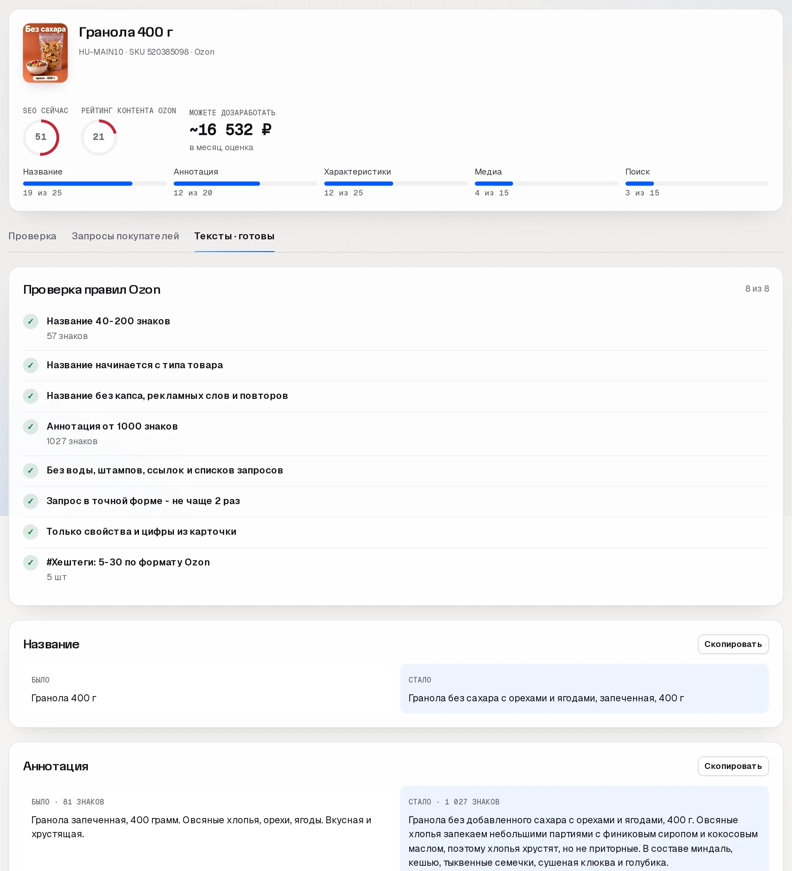
Task: Click the 8 из 8 counter
Action: coord(757,288)
